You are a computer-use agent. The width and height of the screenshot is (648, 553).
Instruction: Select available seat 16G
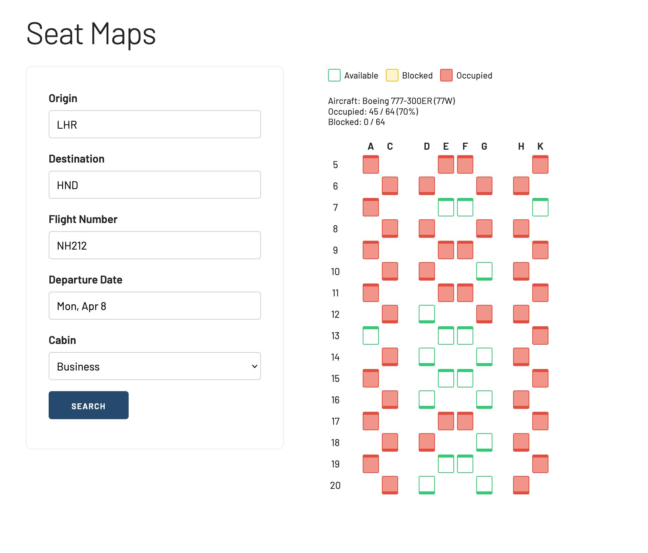tap(484, 400)
